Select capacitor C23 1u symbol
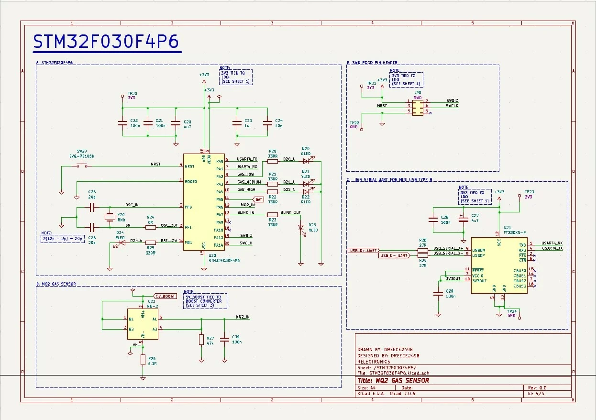 click(x=237, y=122)
